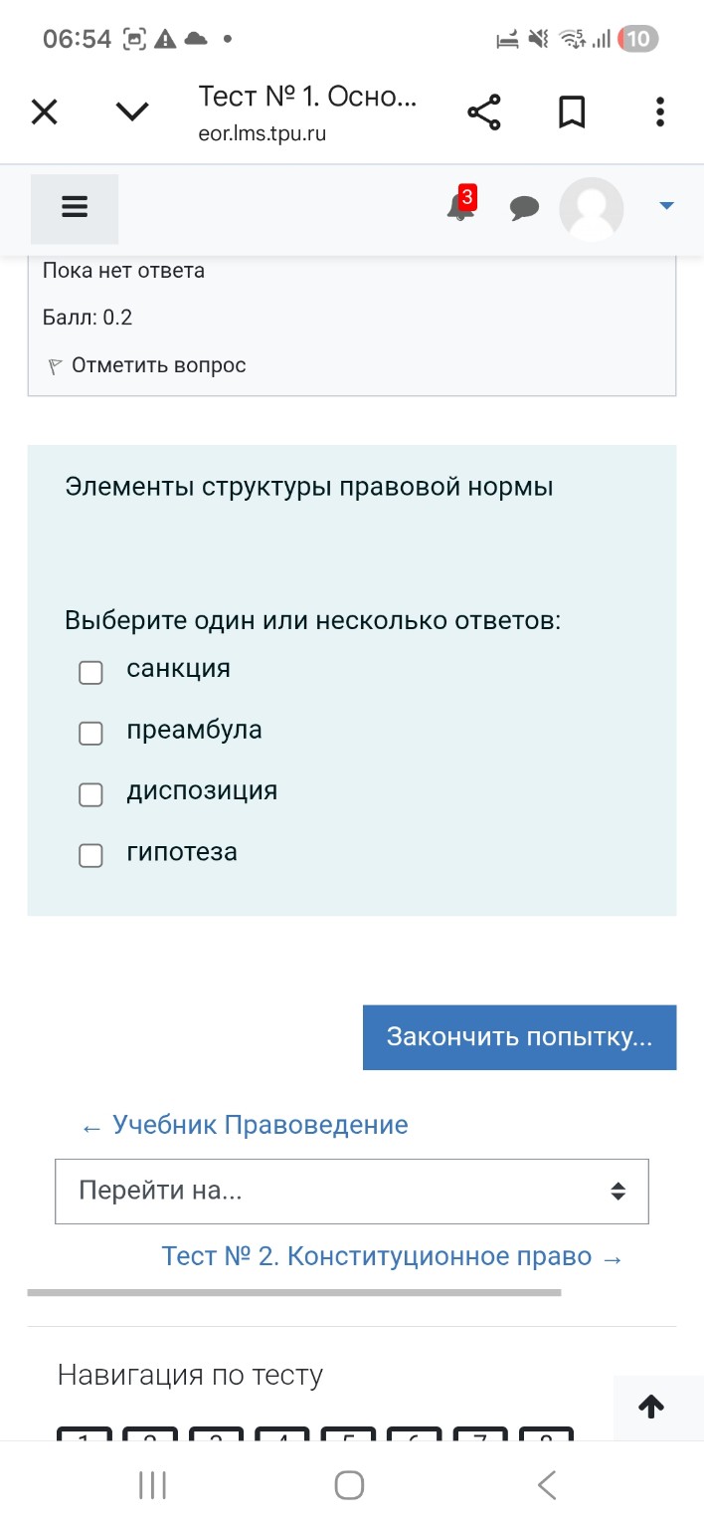Collapse the page with the chevron arrow
Screen dimensions: 704x1529
131,111
